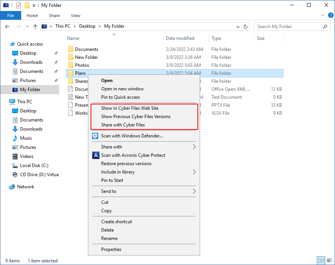This screenshot has height=265, width=335.
Task: Switch to large icons view in status bar
Action: pos(329,260)
